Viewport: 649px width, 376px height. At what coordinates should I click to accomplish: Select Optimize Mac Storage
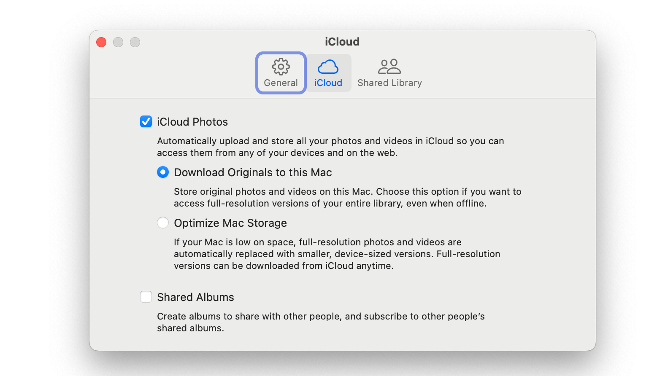tap(163, 223)
